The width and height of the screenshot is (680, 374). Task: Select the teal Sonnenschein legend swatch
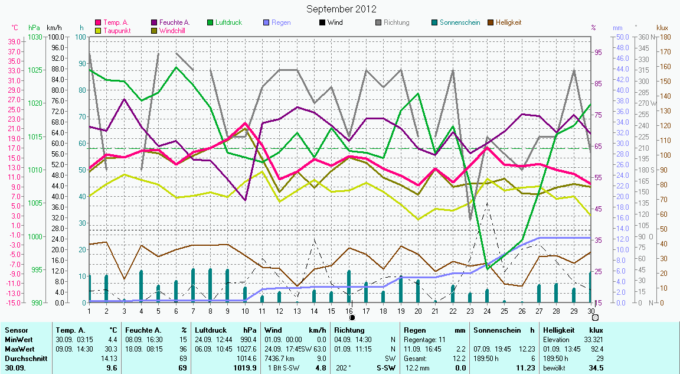point(434,23)
